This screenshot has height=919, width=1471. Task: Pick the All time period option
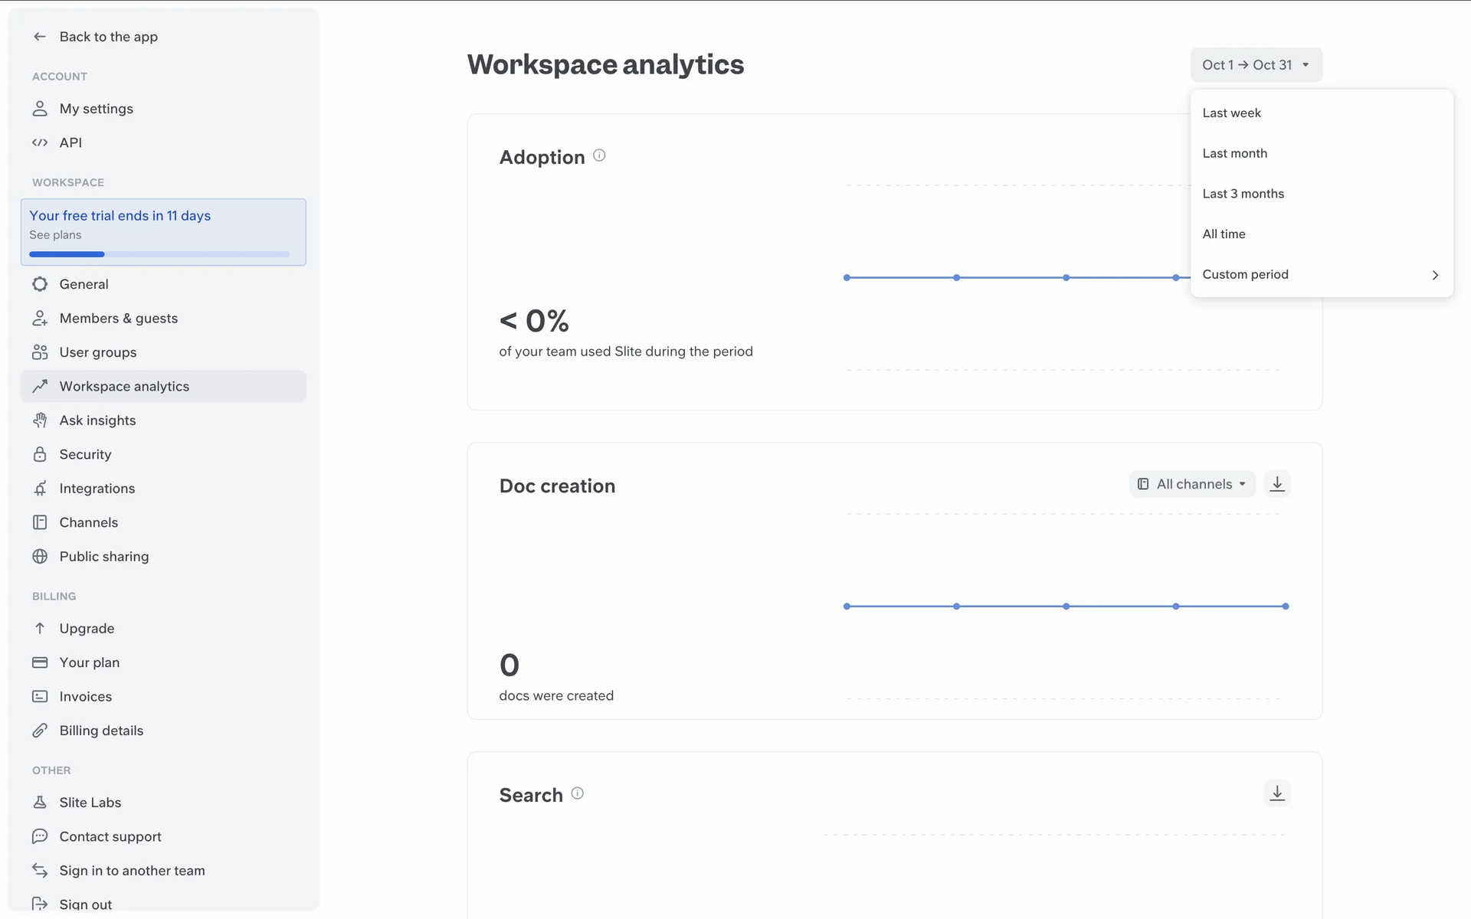coord(1224,234)
